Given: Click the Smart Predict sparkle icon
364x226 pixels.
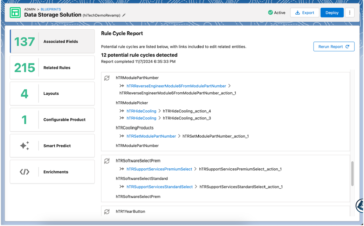Looking at the screenshot, I should (x=25, y=146).
